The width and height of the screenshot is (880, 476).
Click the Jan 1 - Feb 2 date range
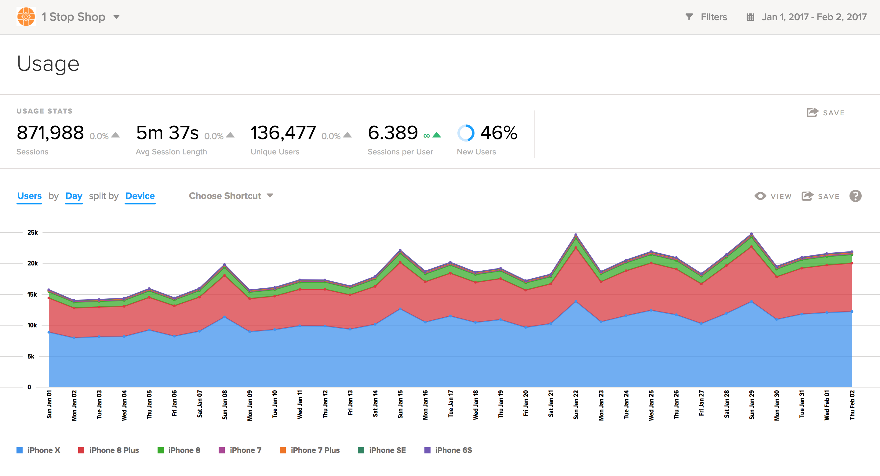point(814,17)
